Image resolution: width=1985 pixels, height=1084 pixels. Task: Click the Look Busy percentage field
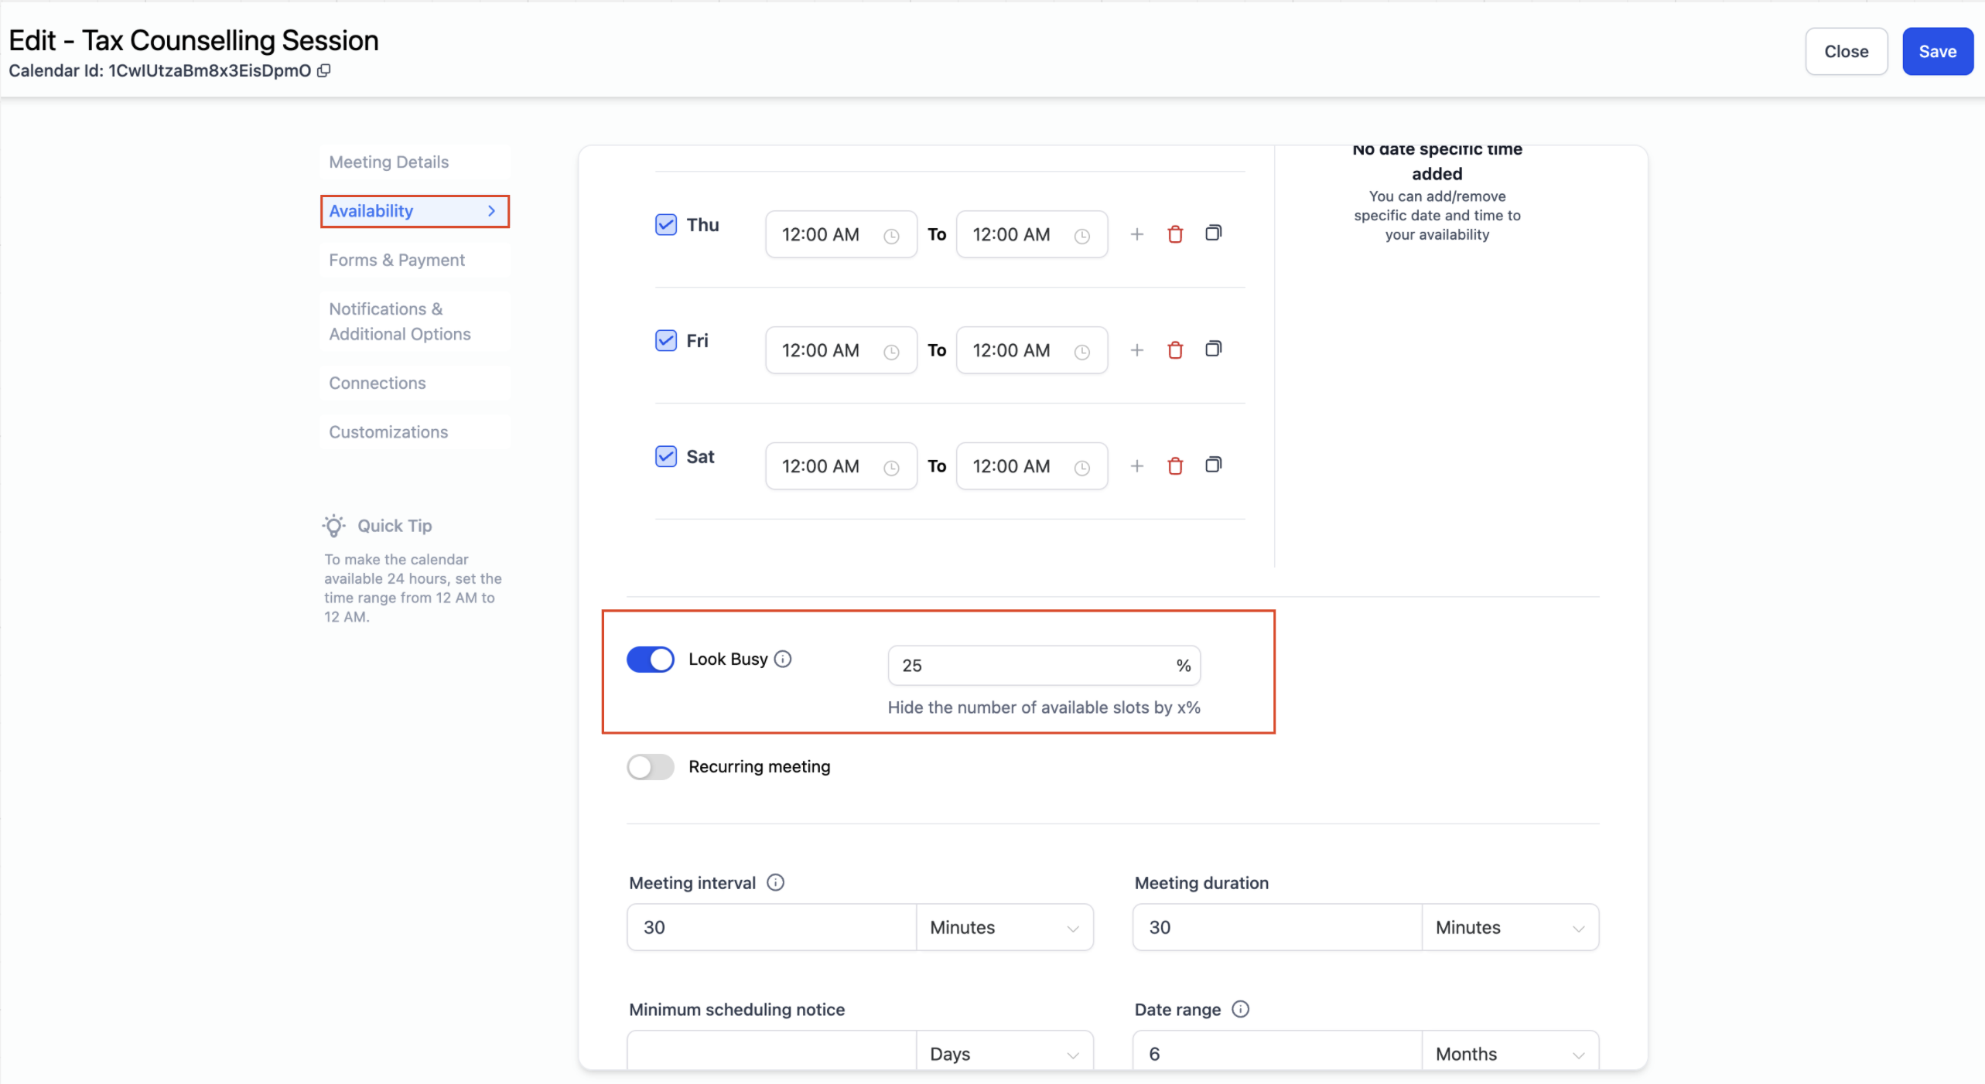[x=1029, y=666]
